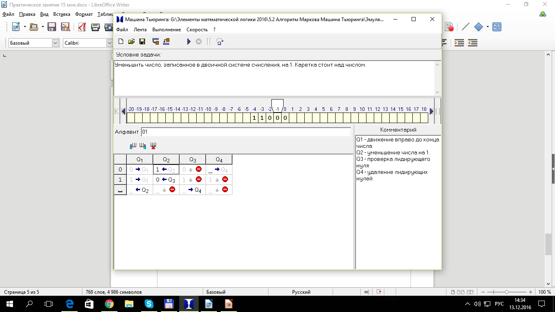Click the Record changes icon in Writer
555x312 pixels.
[449, 27]
